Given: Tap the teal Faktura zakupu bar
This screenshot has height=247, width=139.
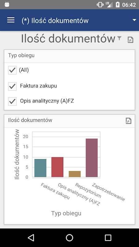Looking at the screenshot, I should (x=40, y=168).
